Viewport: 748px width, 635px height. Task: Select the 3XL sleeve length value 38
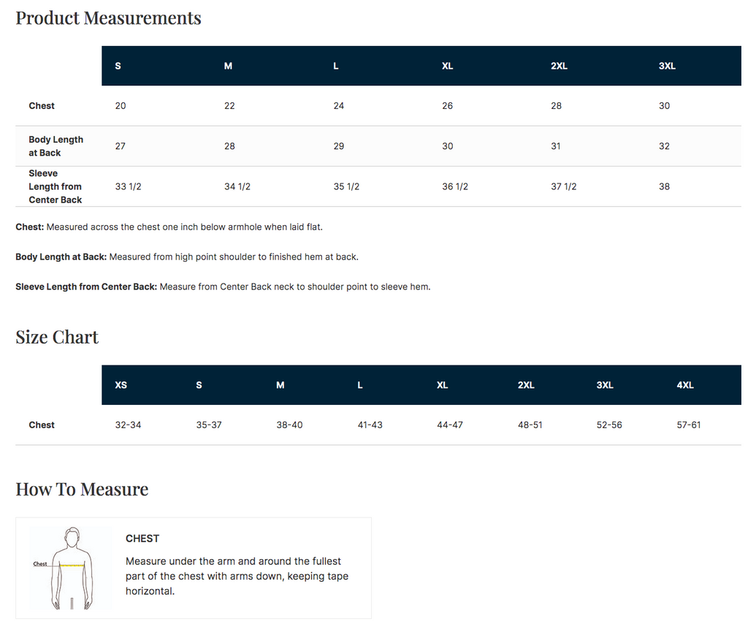(664, 186)
